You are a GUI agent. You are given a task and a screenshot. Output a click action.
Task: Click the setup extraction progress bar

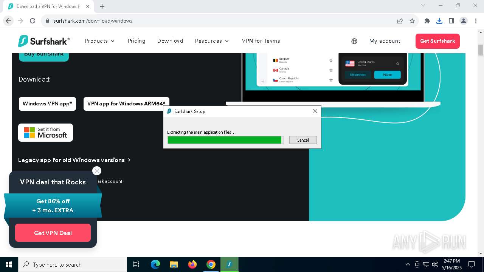(225, 140)
